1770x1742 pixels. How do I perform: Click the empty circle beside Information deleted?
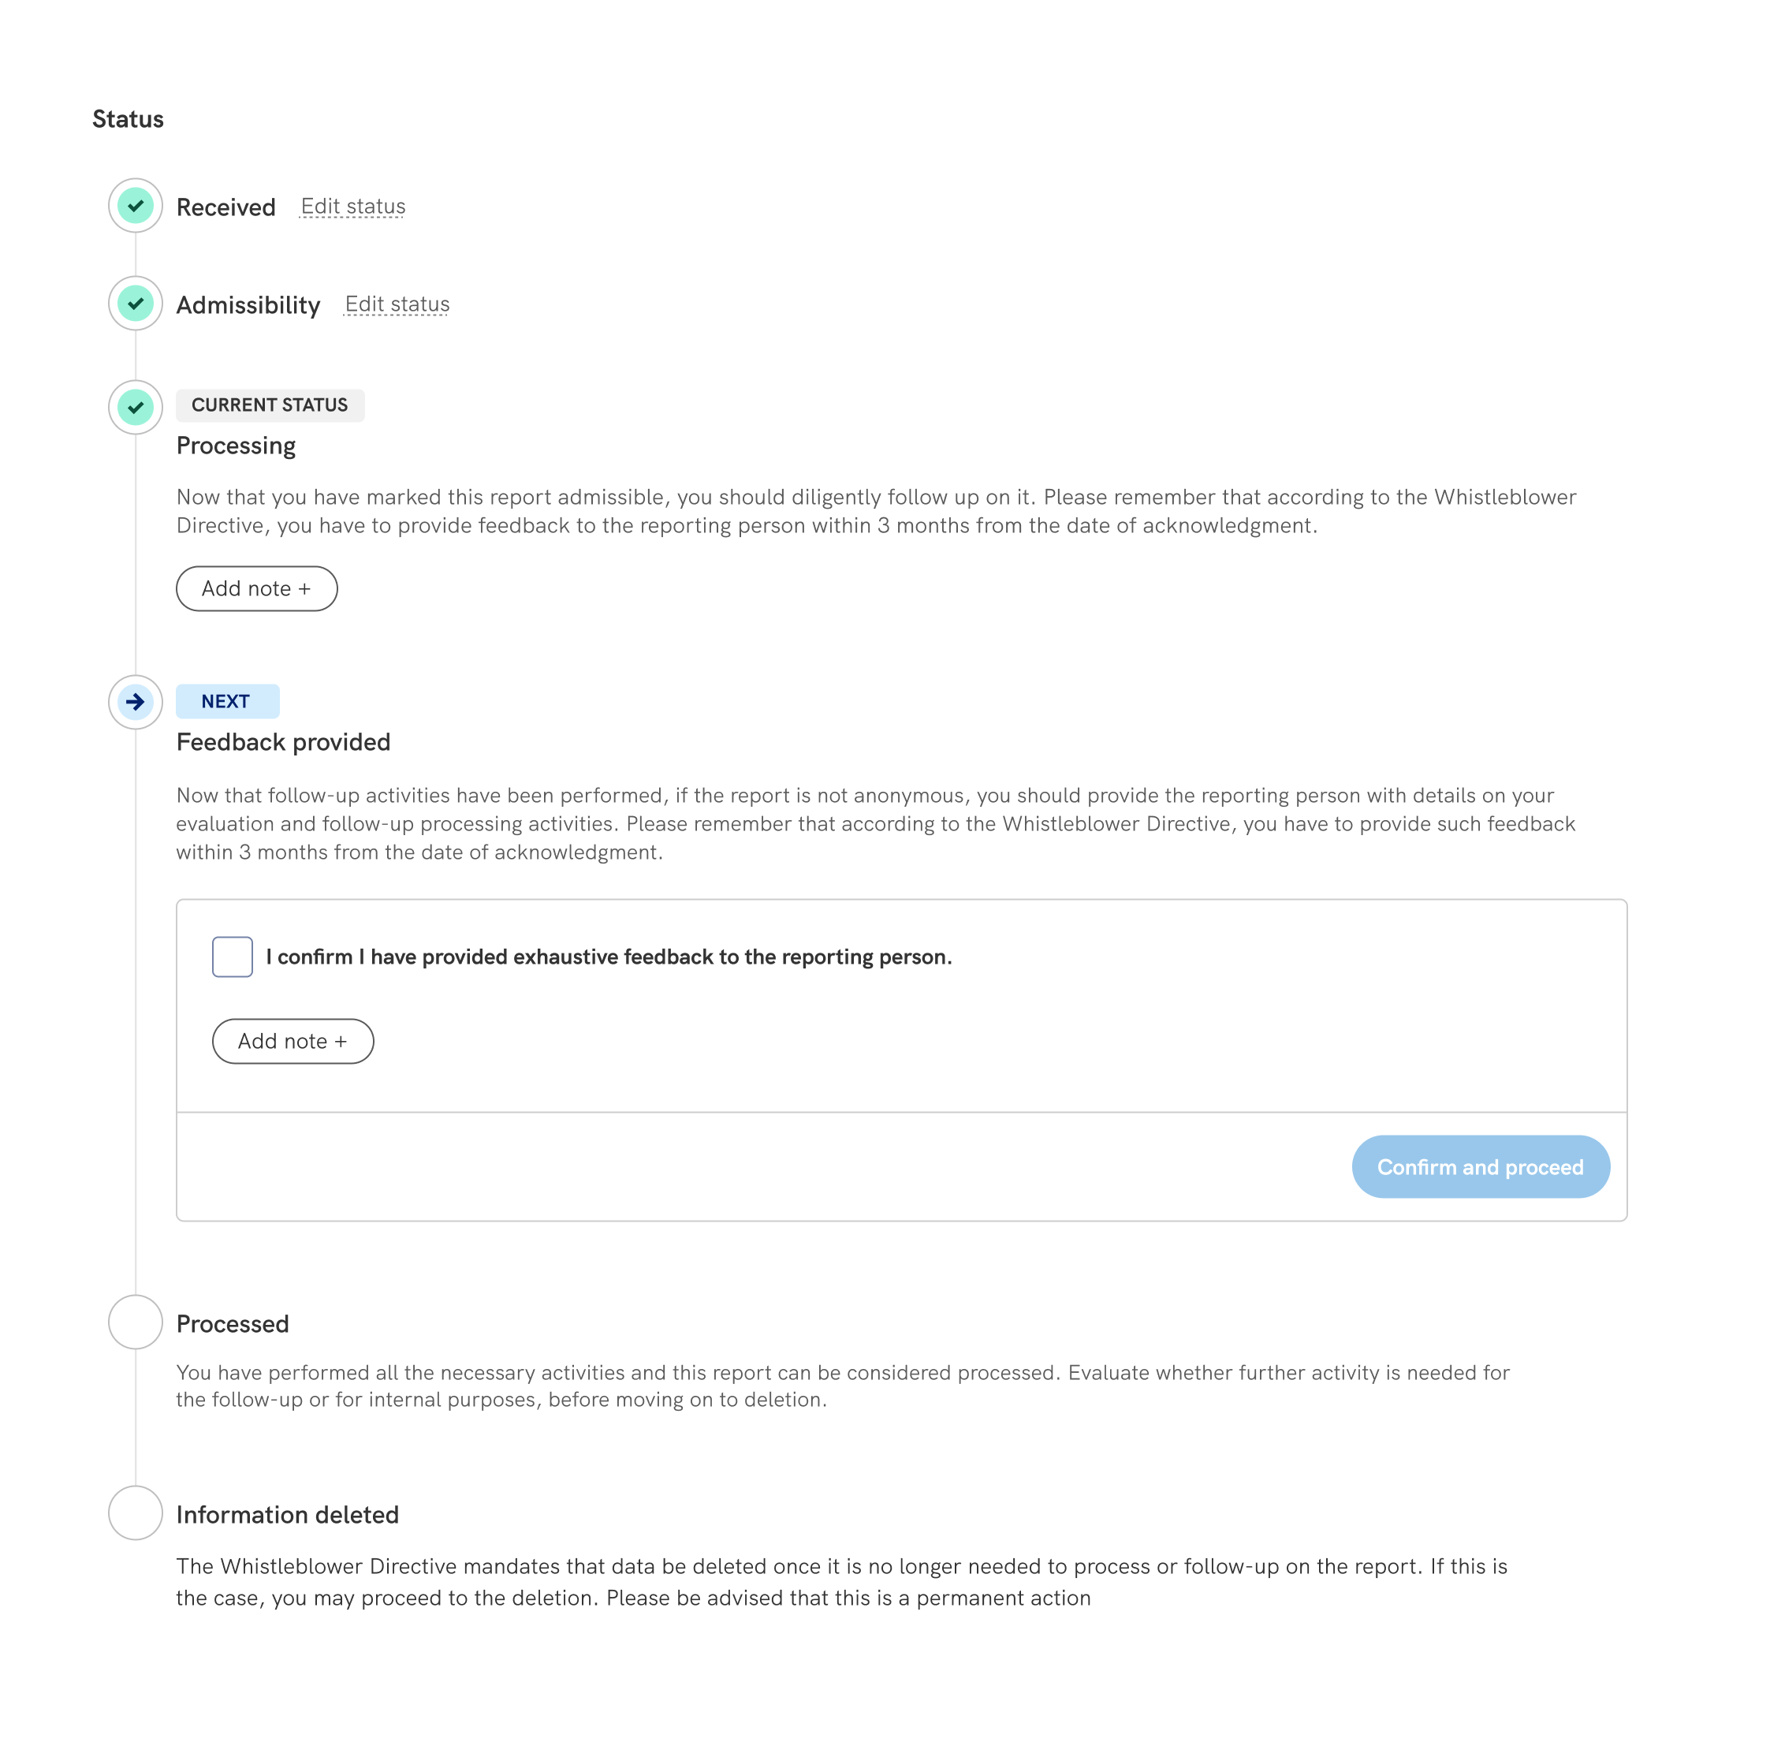pyautogui.click(x=136, y=1513)
